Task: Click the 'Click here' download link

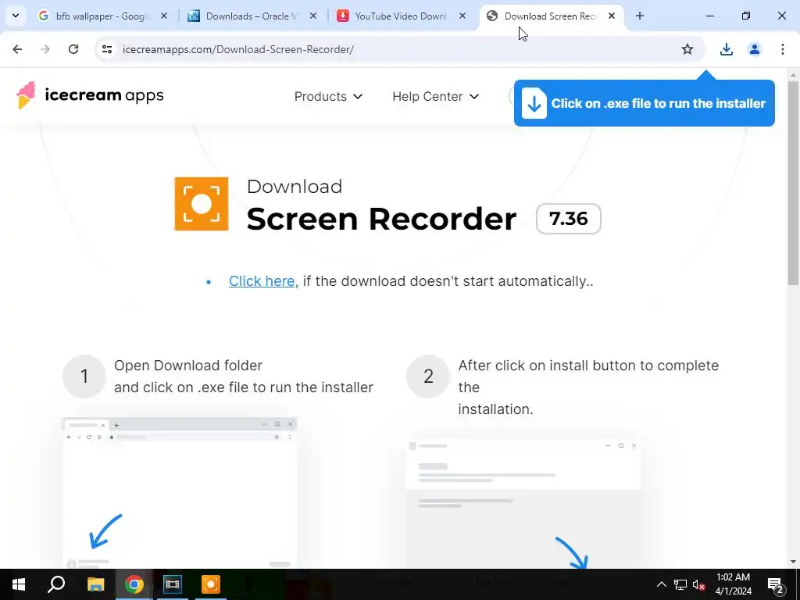Action: [x=263, y=281]
